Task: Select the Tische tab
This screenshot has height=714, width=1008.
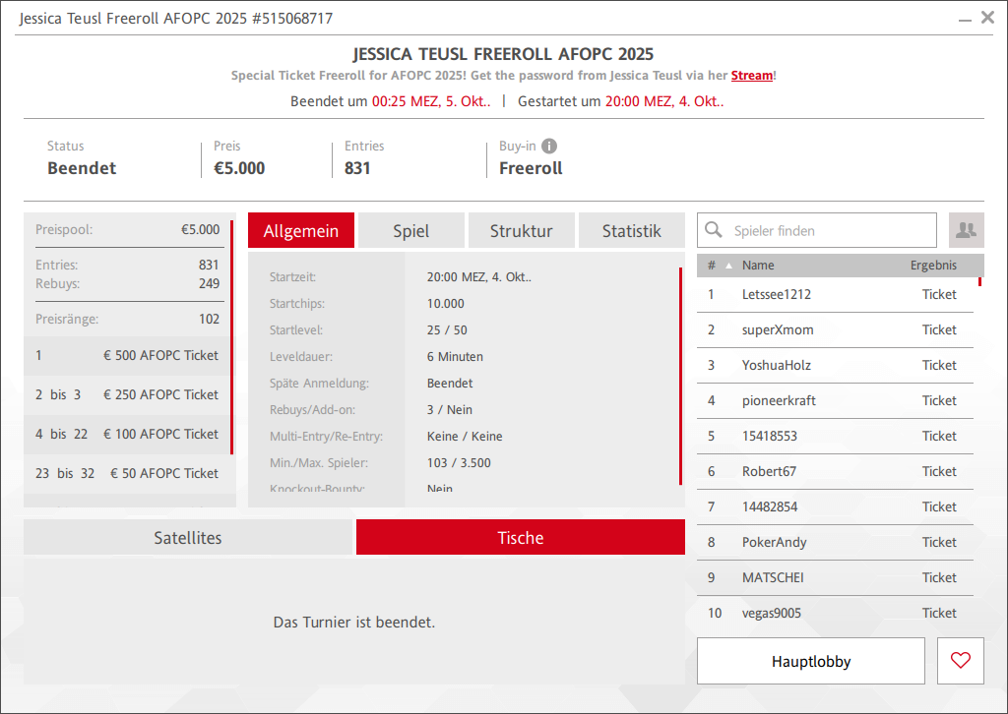Action: click(520, 538)
